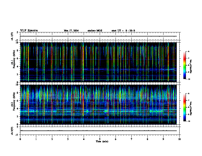The image size is (202, 156).
Task: Click the ch.1 spectrogram plot
Action: click(98, 62)
